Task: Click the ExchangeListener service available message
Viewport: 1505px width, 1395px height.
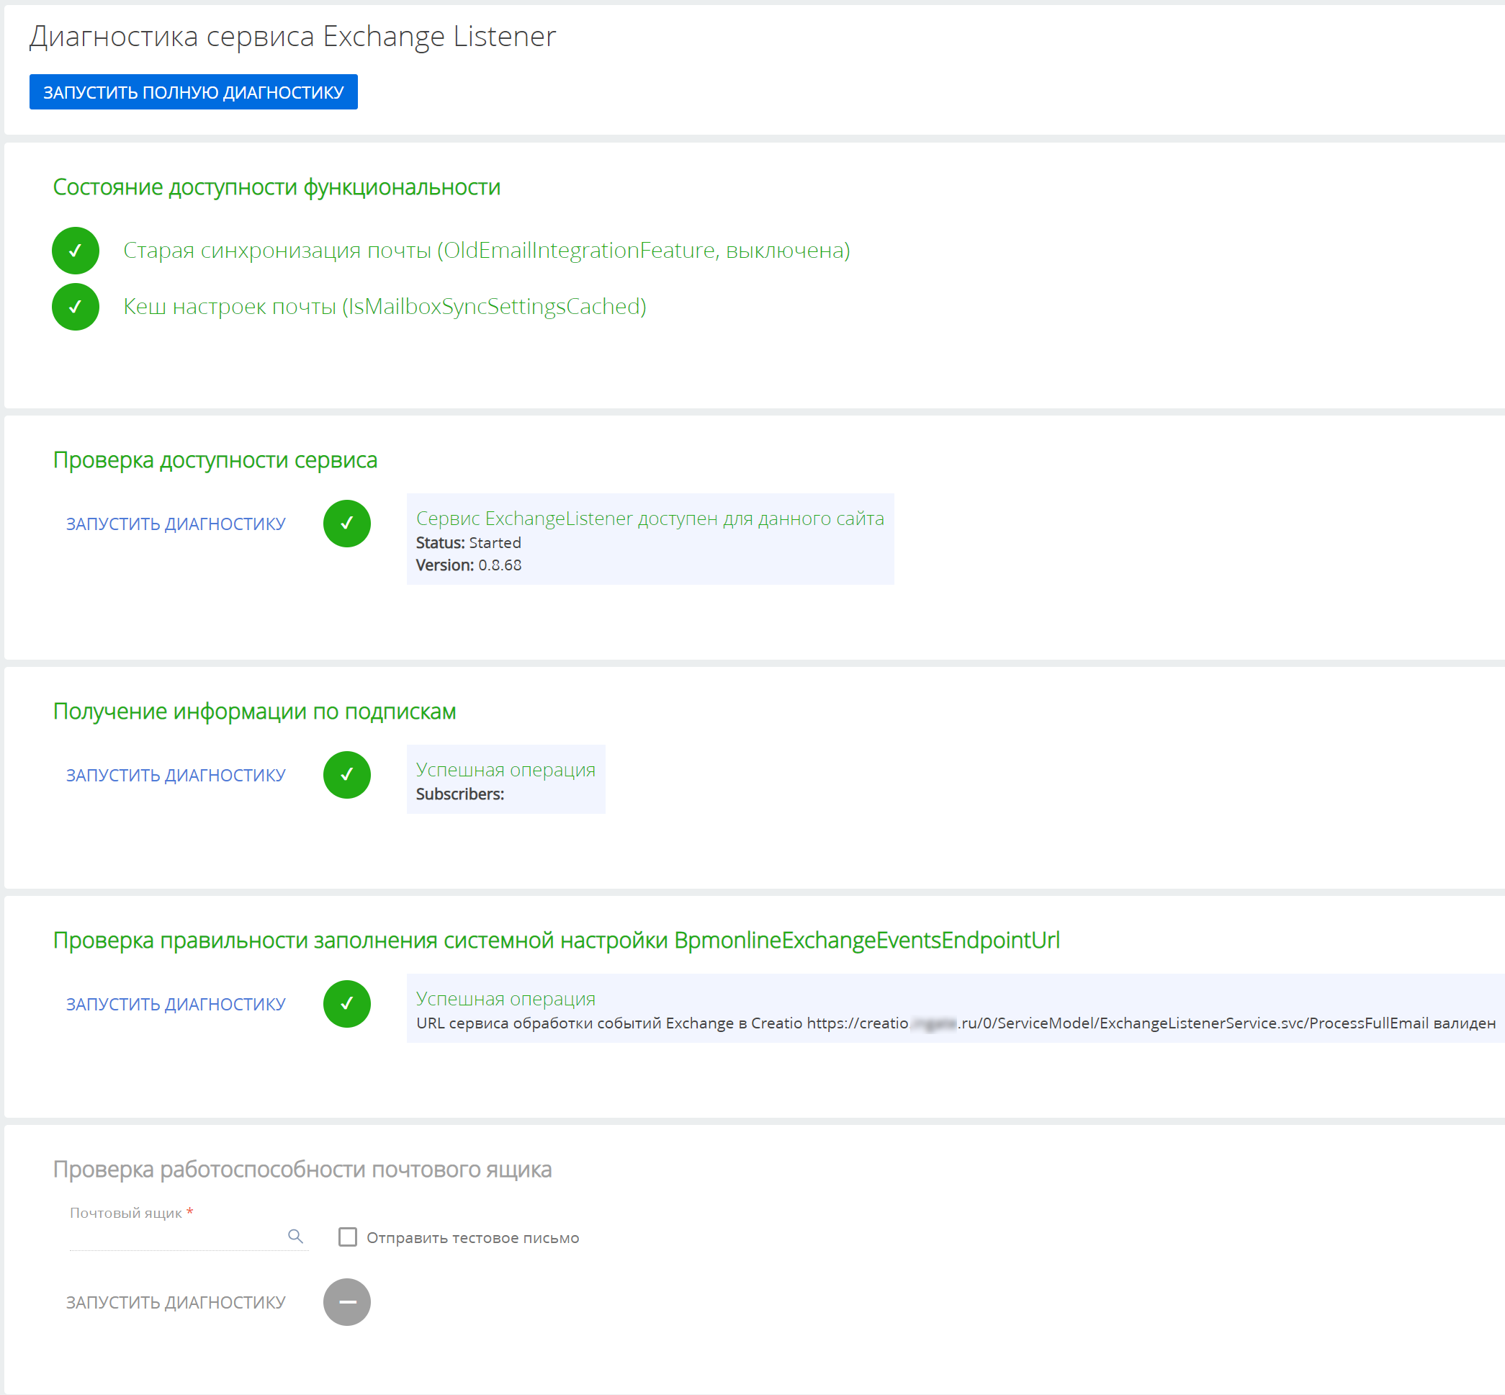Action: click(650, 519)
